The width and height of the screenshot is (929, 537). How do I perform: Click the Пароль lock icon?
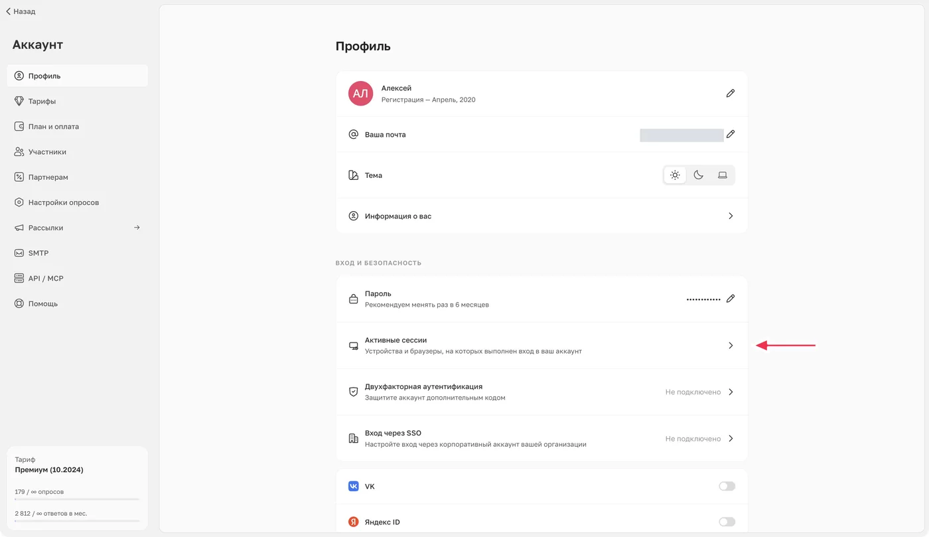pos(354,299)
